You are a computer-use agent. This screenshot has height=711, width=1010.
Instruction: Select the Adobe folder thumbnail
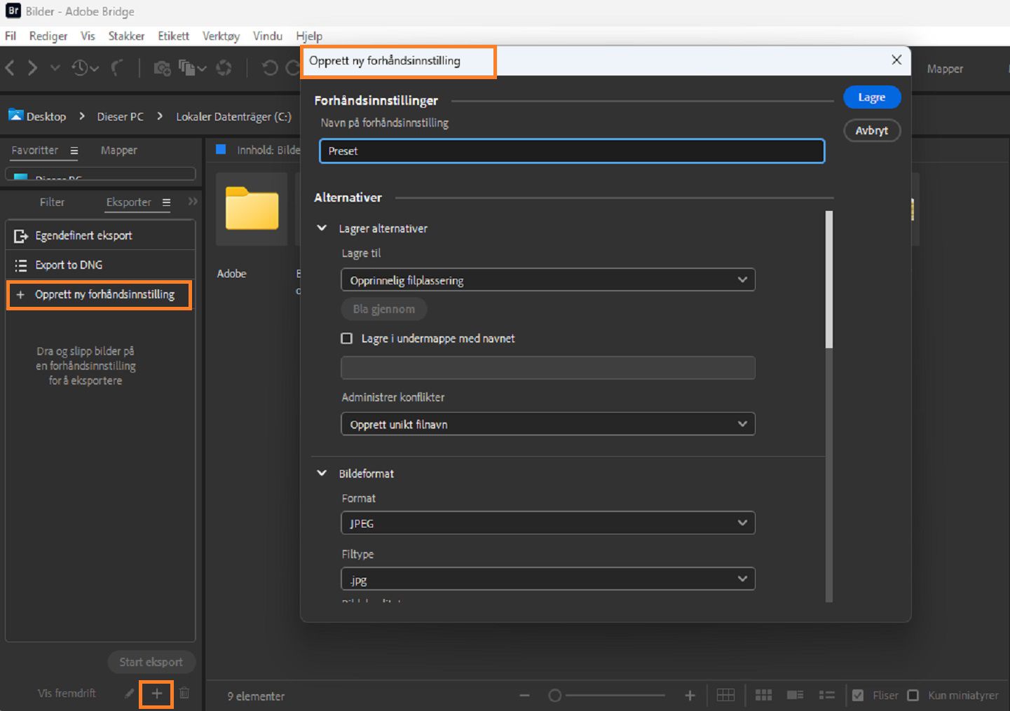pyautogui.click(x=252, y=209)
